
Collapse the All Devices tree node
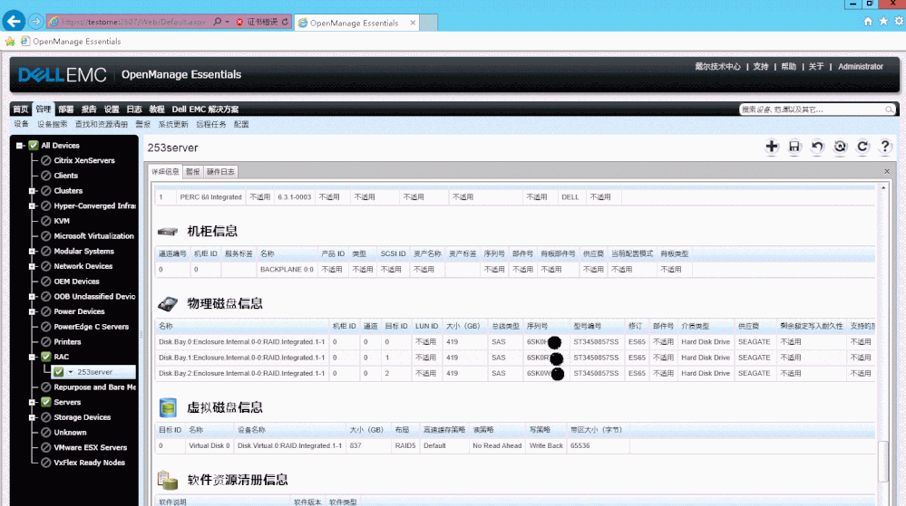(20, 146)
